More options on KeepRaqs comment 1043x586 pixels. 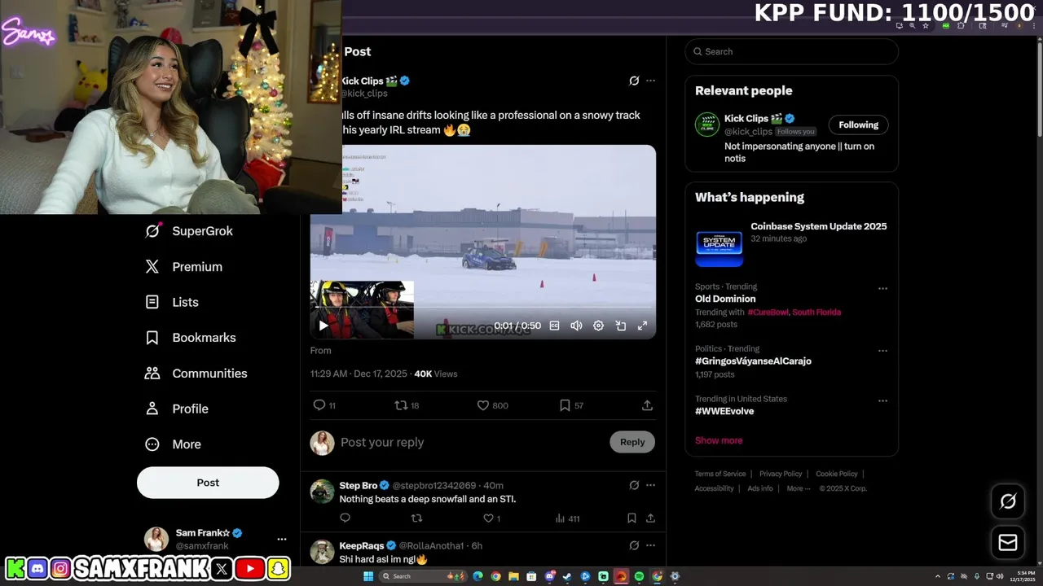[x=650, y=545]
